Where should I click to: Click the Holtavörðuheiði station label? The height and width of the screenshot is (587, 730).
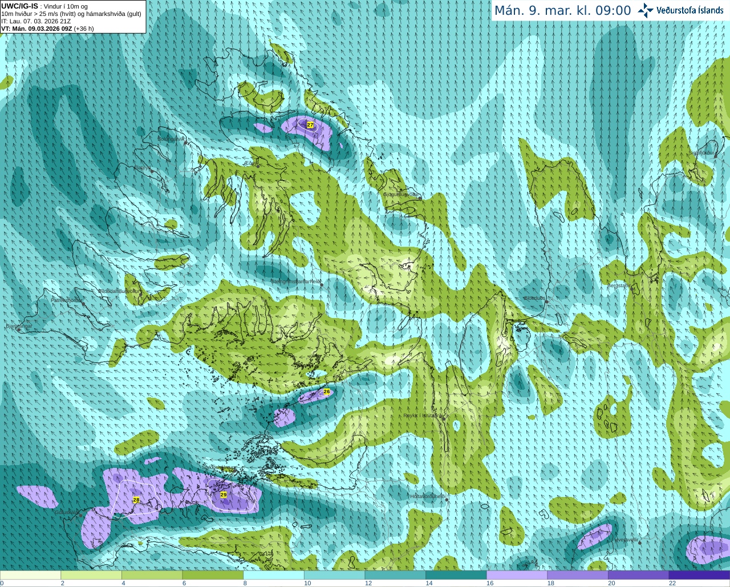coord(428,496)
